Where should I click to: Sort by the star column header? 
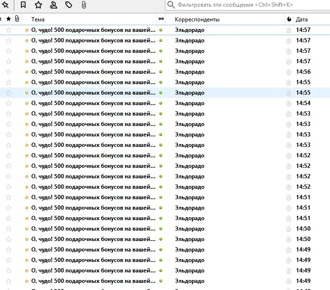click(x=9, y=19)
